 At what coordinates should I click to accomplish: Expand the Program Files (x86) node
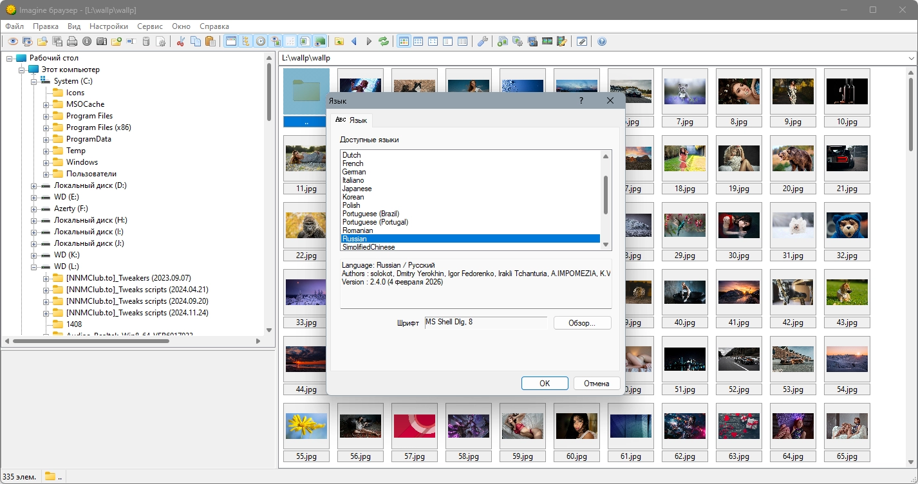pos(46,127)
